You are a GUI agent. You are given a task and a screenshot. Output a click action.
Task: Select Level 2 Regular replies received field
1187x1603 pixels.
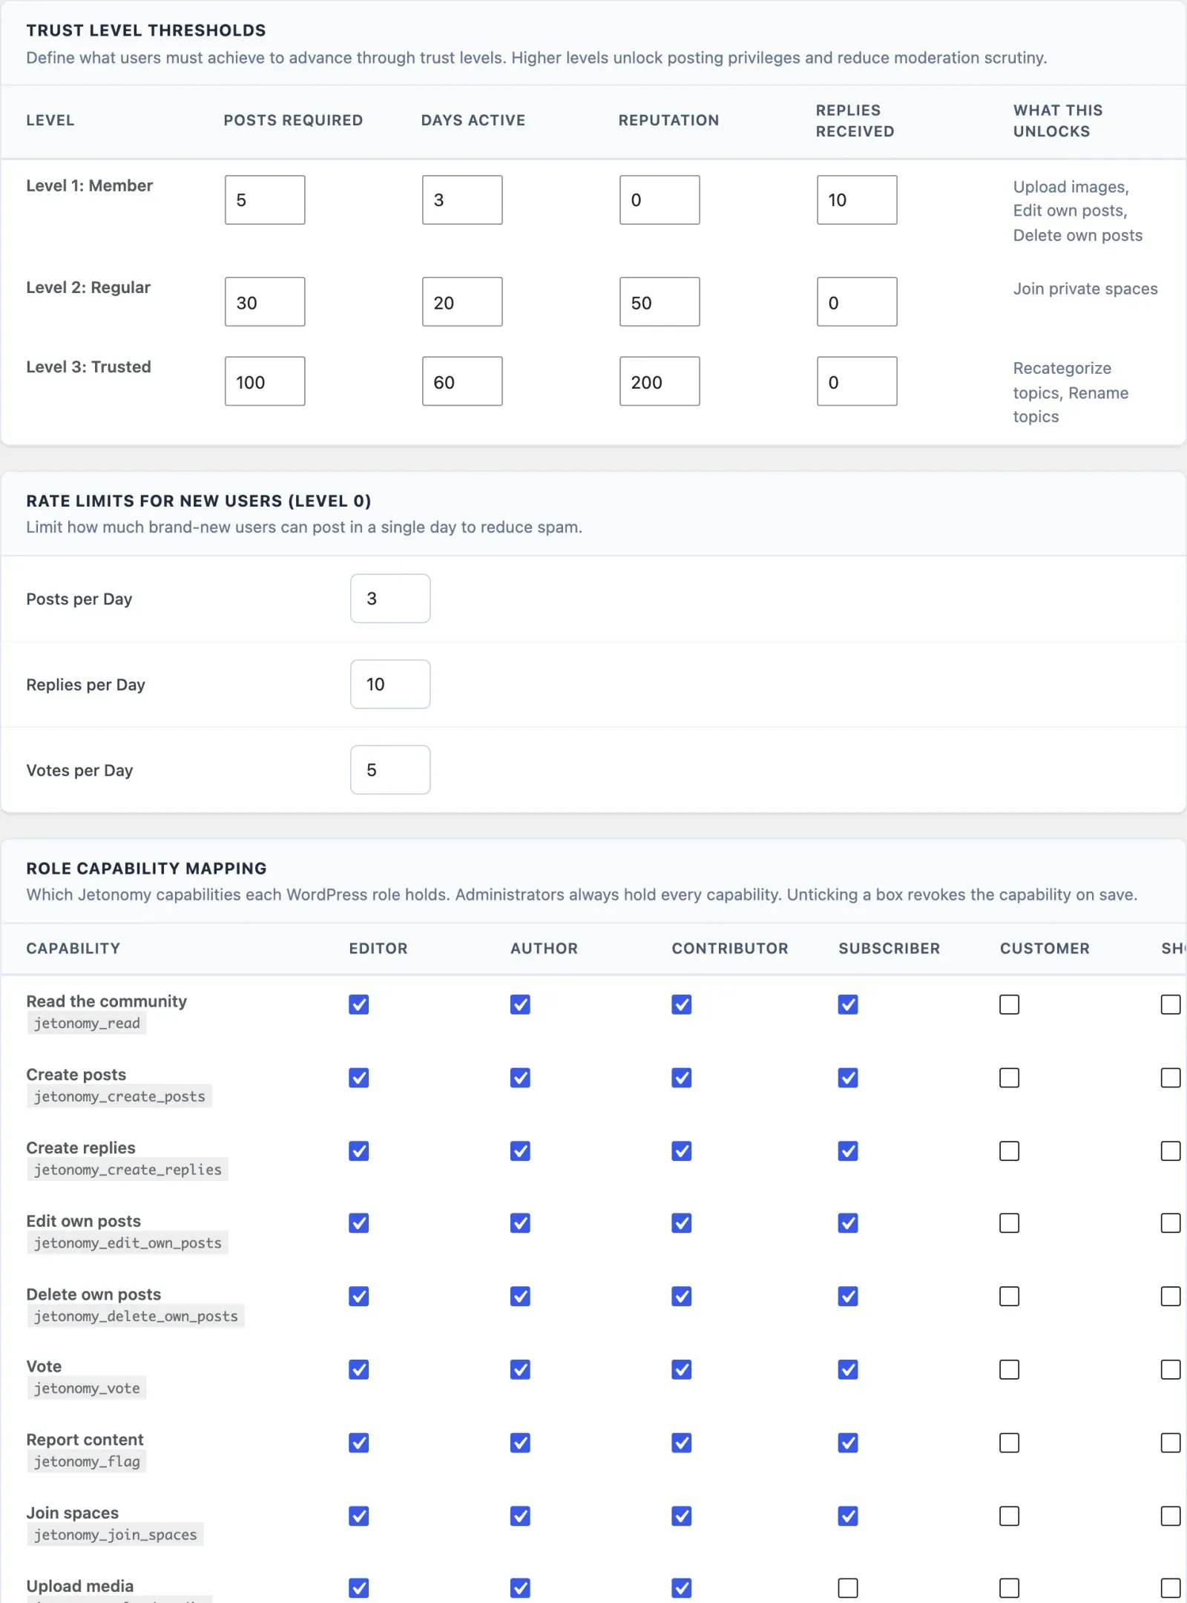(x=857, y=302)
